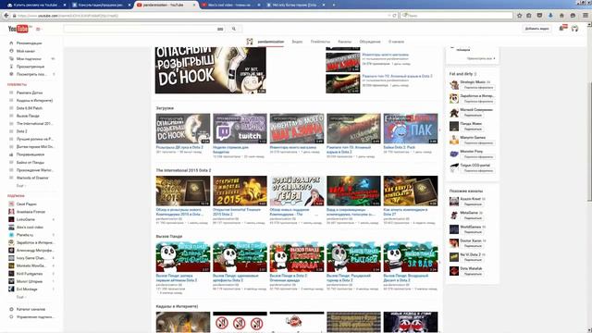Open Просмотренные history in the left sidebar
This screenshot has width=592, height=333.
coord(31,67)
